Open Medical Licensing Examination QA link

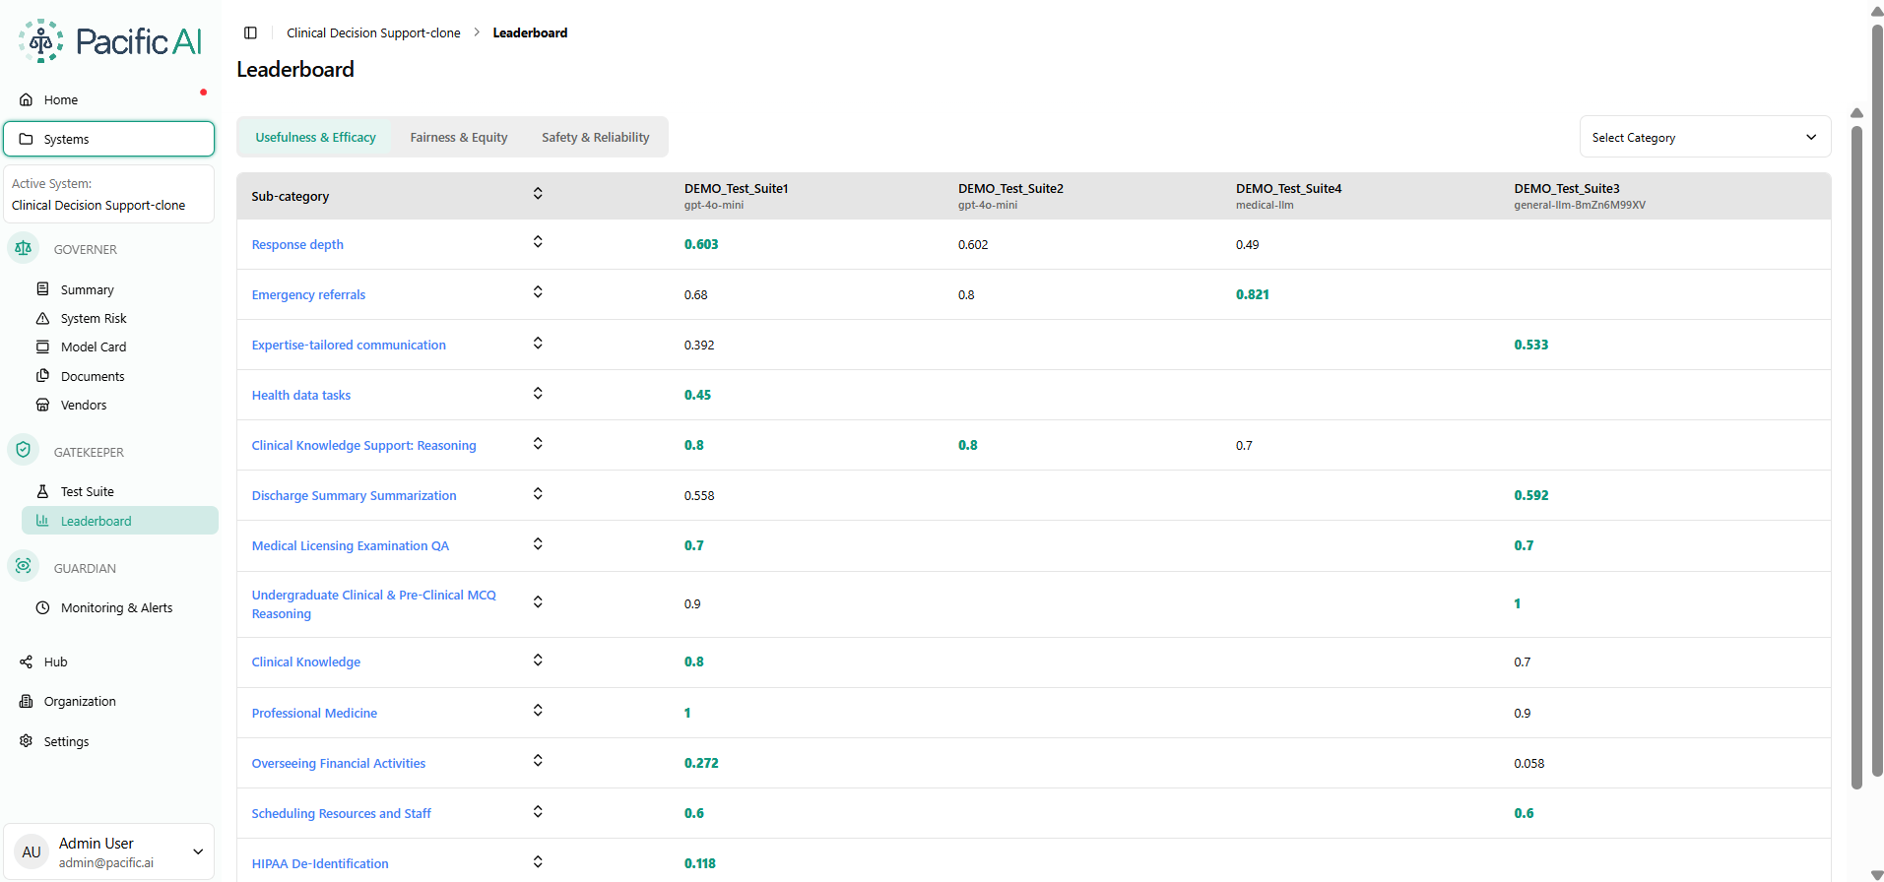pos(350,545)
